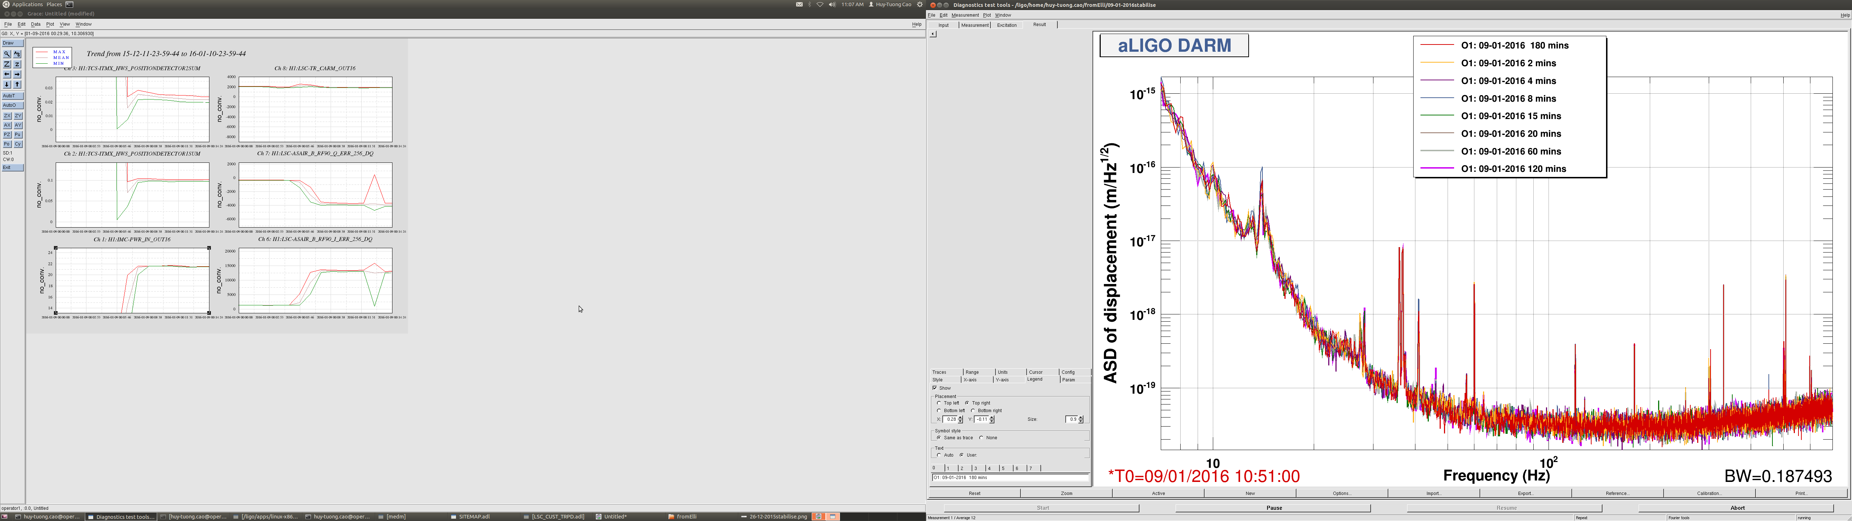Click the Po pop-stack button
The width and height of the screenshot is (1852, 521).
pyautogui.click(x=7, y=144)
